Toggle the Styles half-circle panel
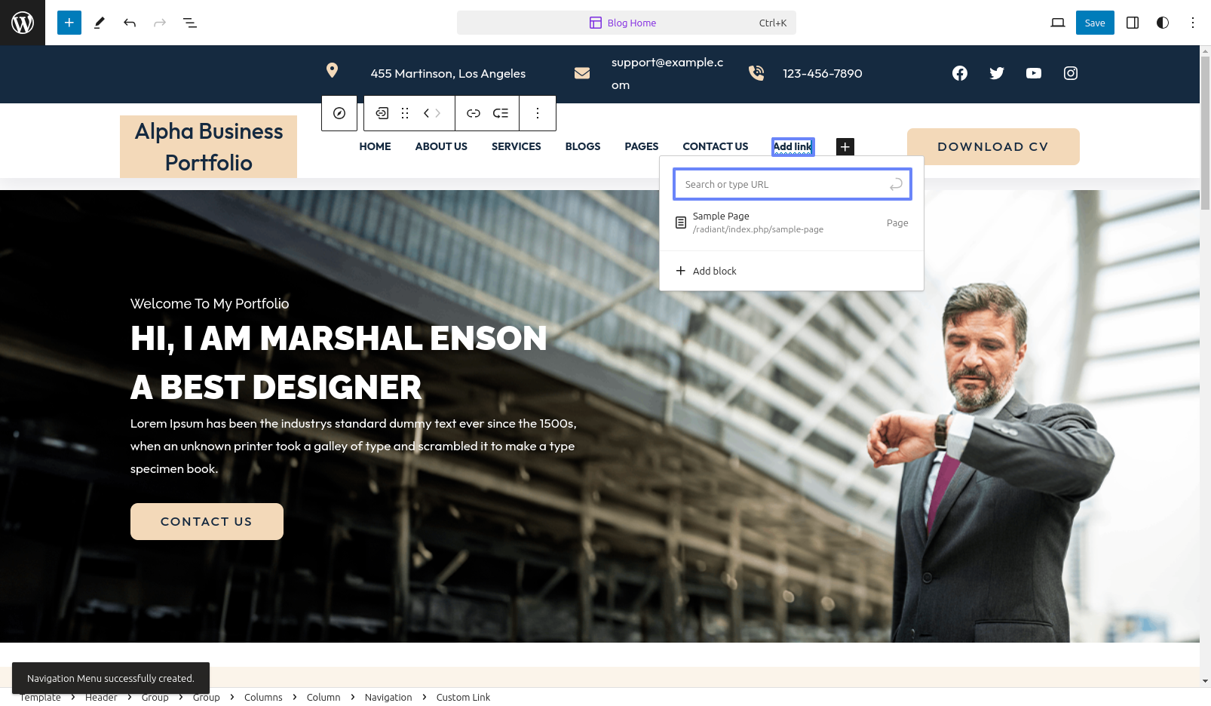Image resolution: width=1211 pixels, height=706 pixels. (x=1163, y=23)
